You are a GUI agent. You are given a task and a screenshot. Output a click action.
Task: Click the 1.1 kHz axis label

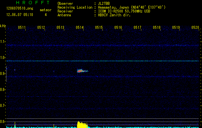pos(3,42)
